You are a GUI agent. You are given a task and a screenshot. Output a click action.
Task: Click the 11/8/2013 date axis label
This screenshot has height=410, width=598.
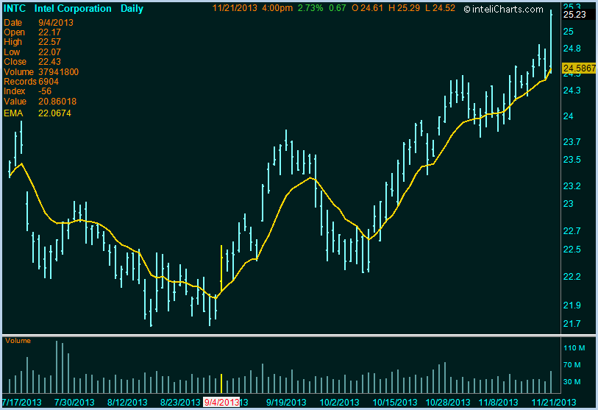498,403
